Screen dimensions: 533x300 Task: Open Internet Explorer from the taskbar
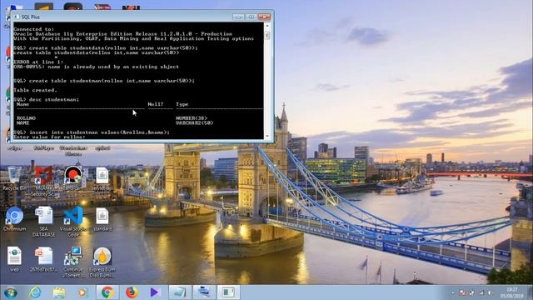(x=35, y=292)
